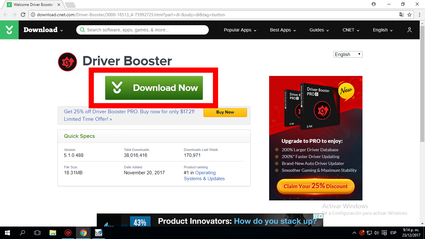Image resolution: width=425 pixels, height=239 pixels.
Task: Switch the ESP input language indicator
Action: [x=393, y=233]
